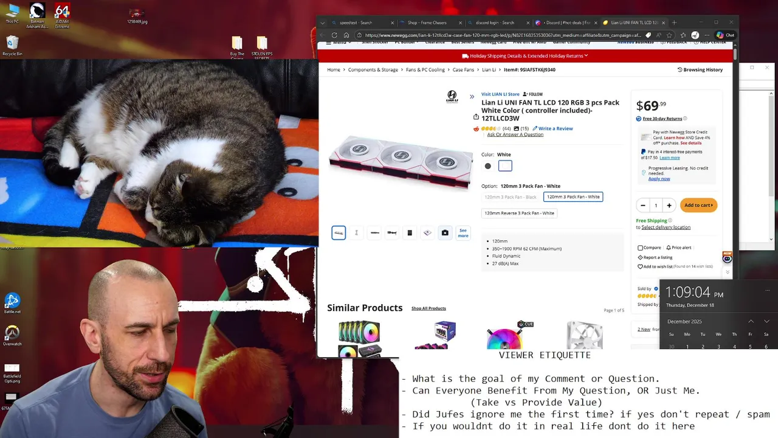Image resolution: width=778 pixels, height=438 pixels.
Task: Click Write a Review link
Action: coord(553,128)
